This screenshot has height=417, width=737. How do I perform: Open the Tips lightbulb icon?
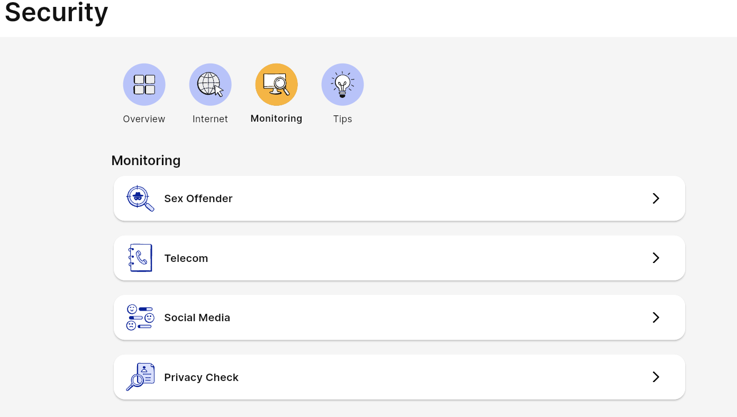(342, 85)
